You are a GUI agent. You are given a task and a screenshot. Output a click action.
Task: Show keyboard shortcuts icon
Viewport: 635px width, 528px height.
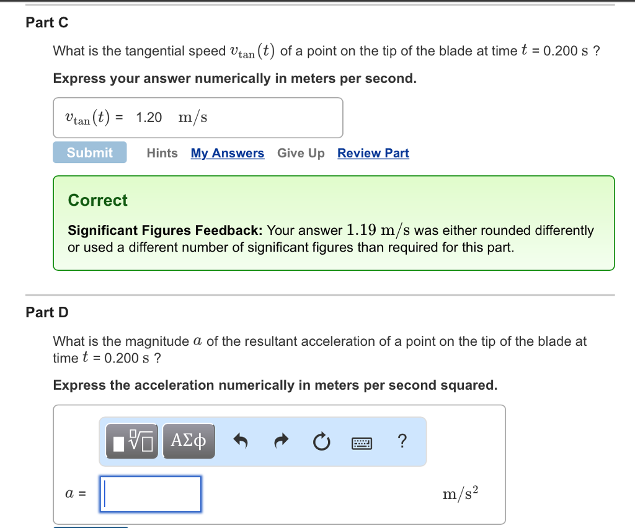coord(362,443)
